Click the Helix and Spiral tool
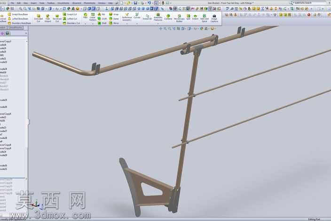The width and height of the screenshot is (331, 221). pos(204,18)
